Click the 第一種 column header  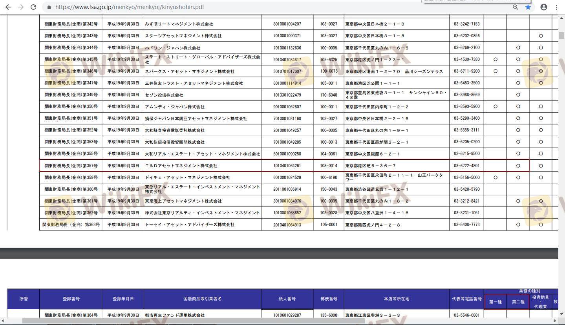pos(495,302)
